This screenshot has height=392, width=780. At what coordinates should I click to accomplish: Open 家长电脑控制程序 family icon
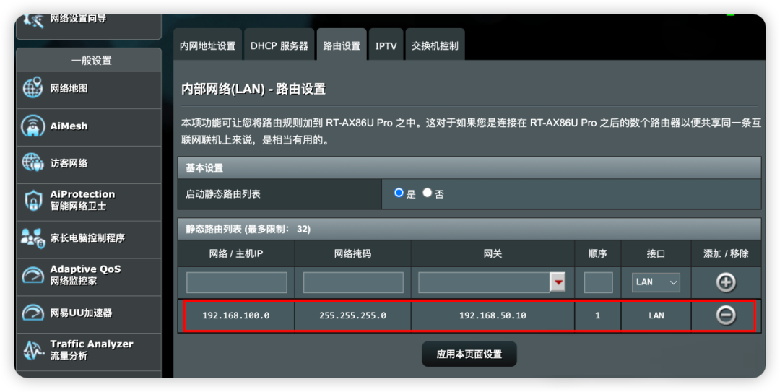coord(33,238)
